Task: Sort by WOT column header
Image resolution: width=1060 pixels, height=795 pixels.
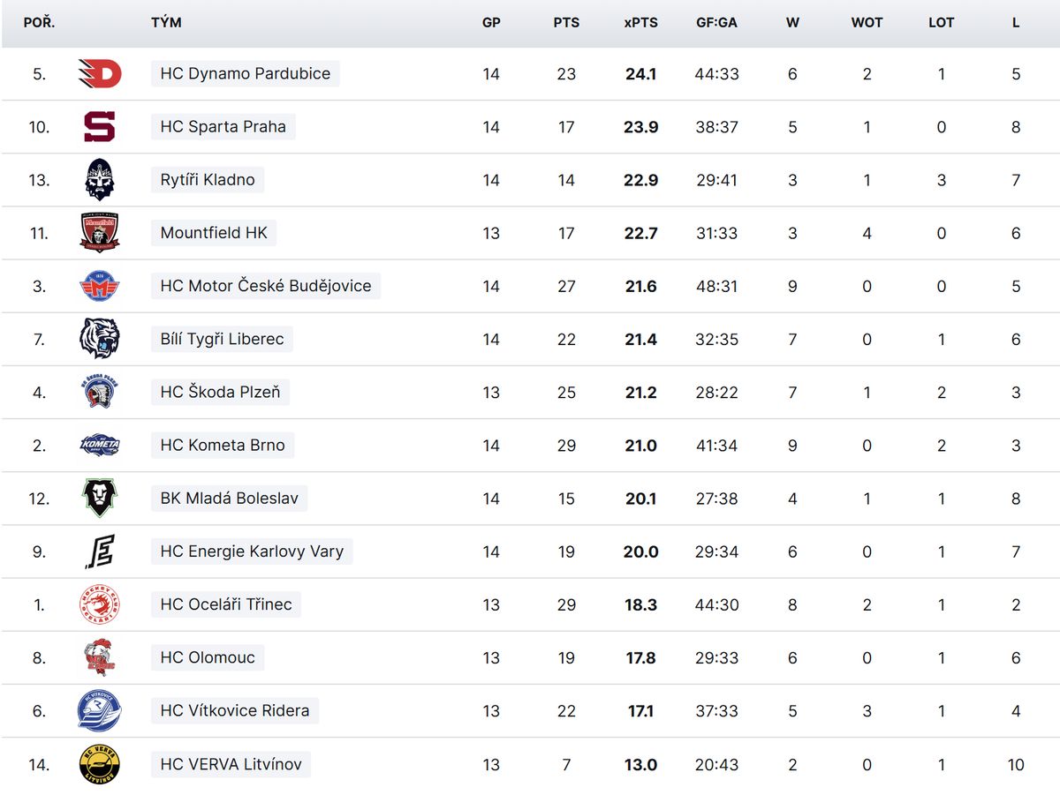Action: click(867, 23)
